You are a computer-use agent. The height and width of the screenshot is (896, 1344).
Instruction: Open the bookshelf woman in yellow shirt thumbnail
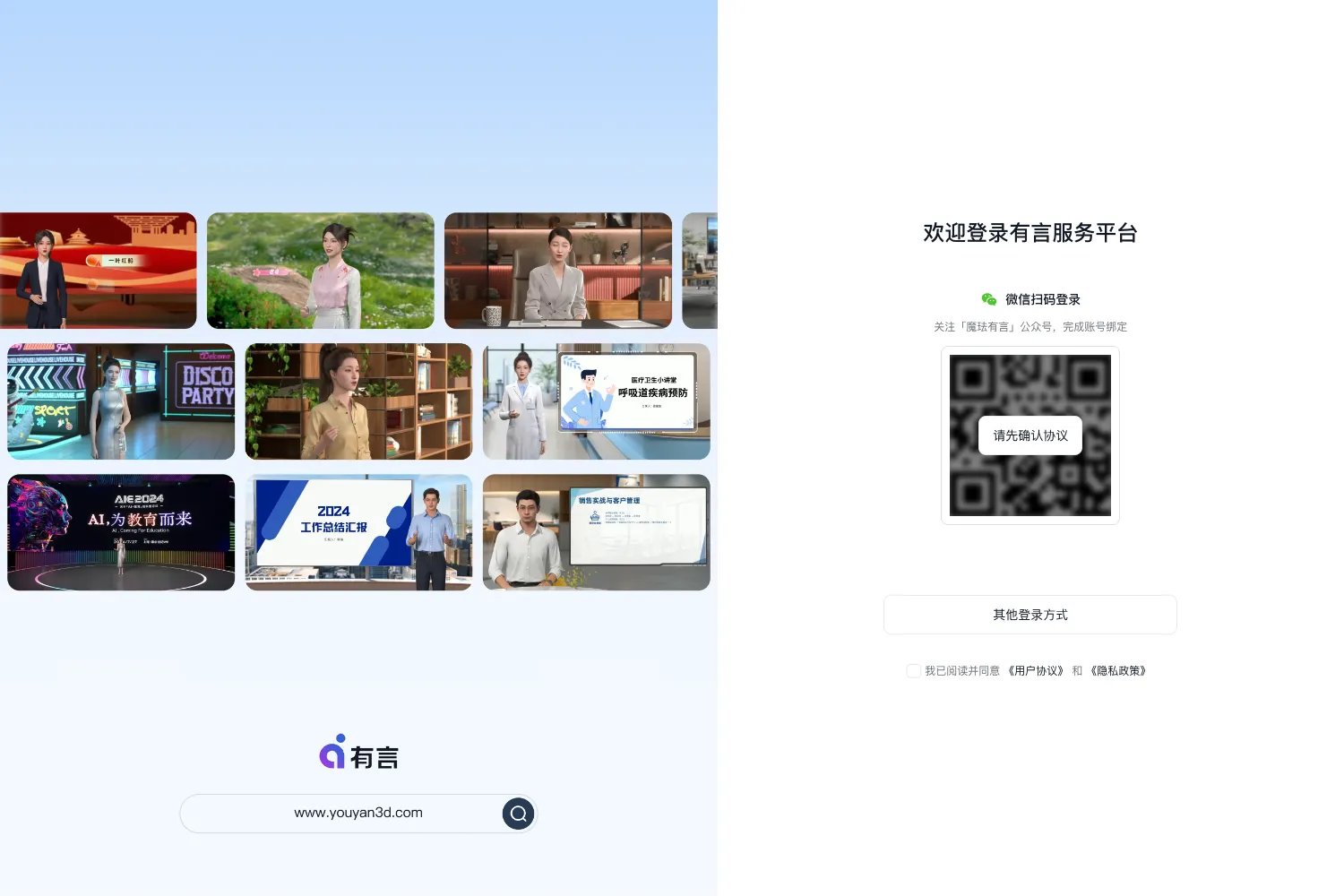pos(358,401)
